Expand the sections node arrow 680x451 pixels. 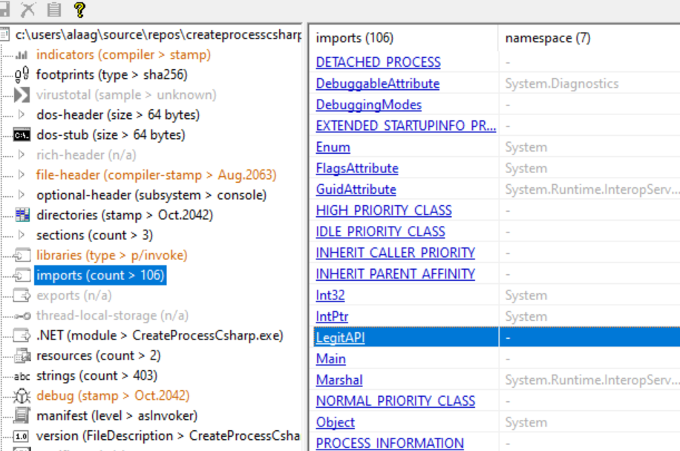pos(22,236)
